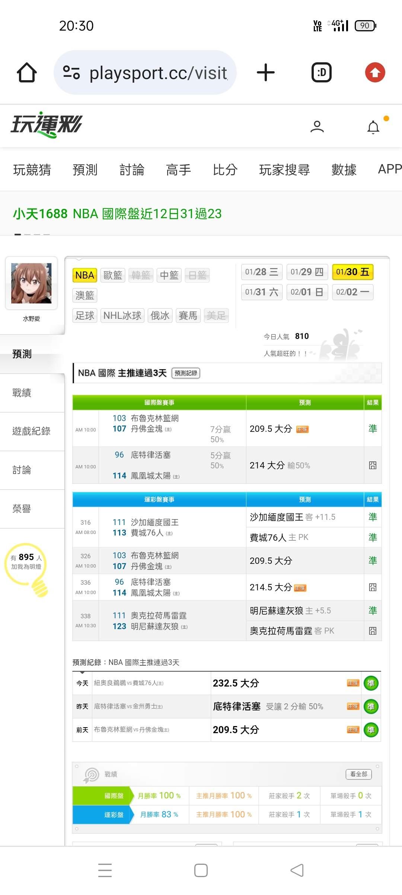Open the user account profile icon
Screen dimensions: 402x895
pos(317,127)
